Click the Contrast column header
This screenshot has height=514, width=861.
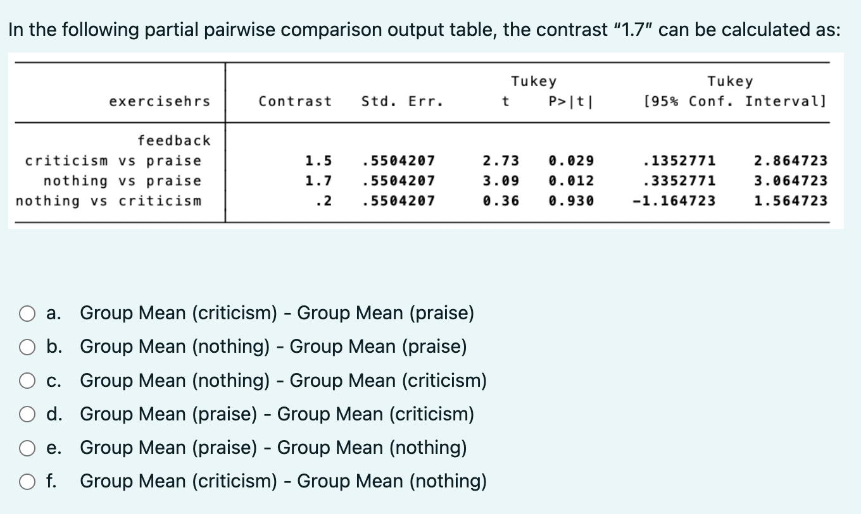[295, 101]
